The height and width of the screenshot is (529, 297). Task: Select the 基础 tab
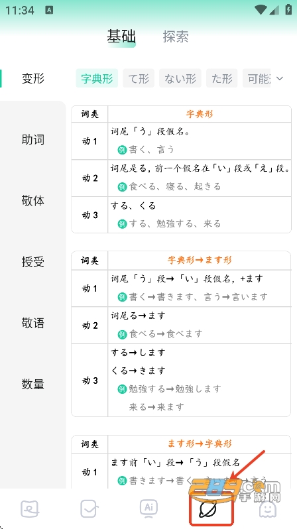point(121,36)
